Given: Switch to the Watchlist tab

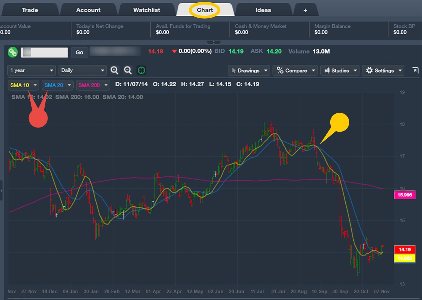Looking at the screenshot, I should (147, 10).
